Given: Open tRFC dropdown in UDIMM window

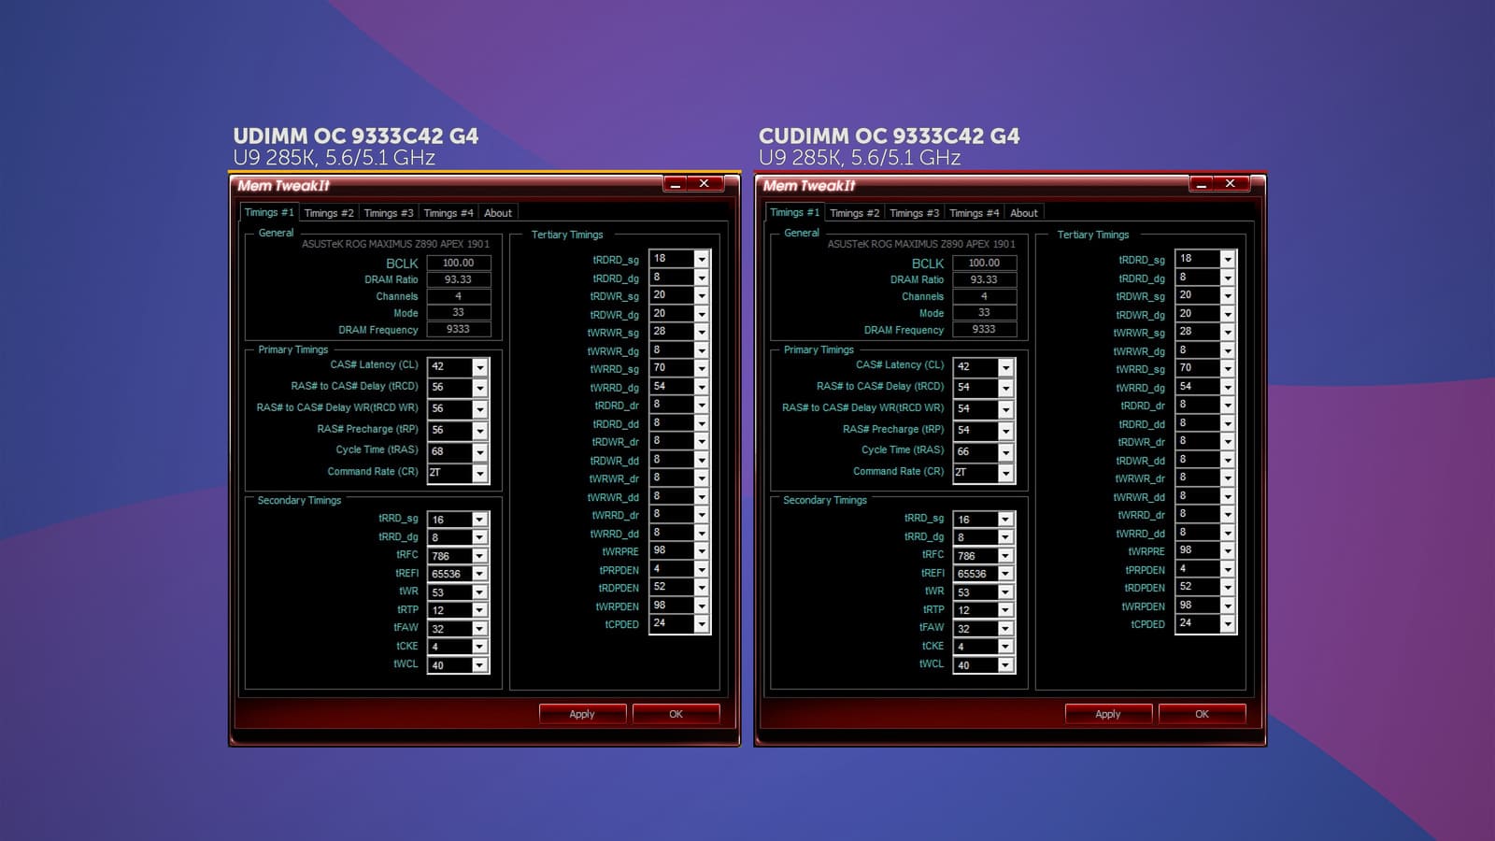Looking at the screenshot, I should [x=479, y=556].
